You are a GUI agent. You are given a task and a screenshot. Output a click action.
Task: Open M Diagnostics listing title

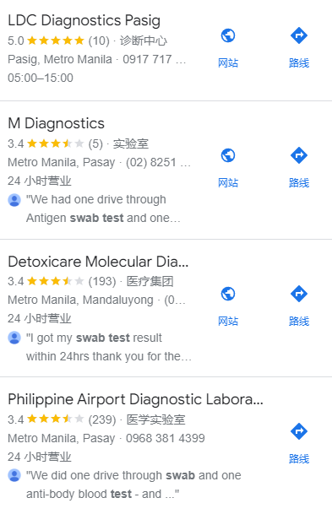tap(56, 123)
